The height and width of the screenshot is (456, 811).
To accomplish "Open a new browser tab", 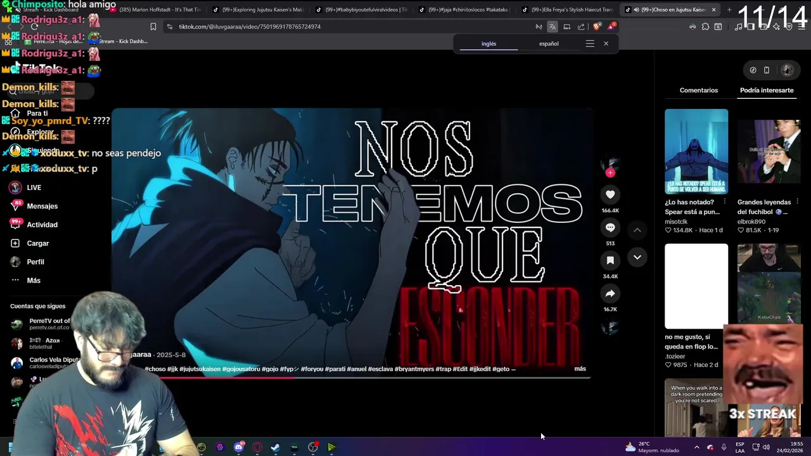I will 729,9.
